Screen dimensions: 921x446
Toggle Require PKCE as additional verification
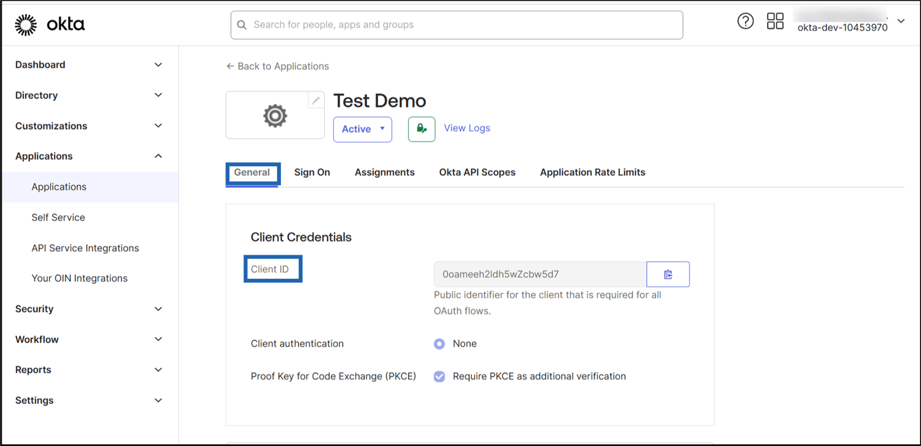[x=439, y=377]
